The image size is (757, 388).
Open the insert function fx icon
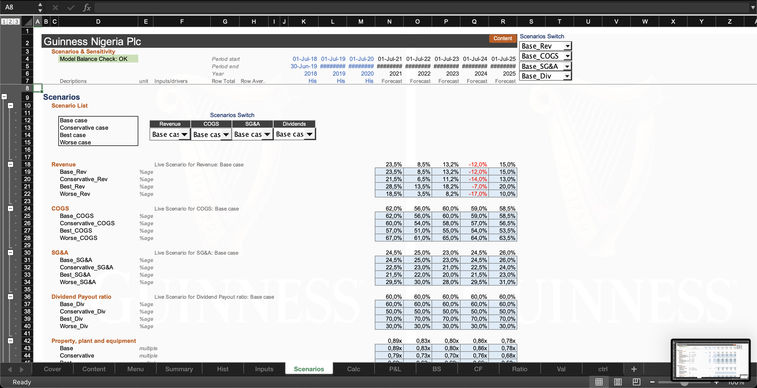click(x=87, y=7)
